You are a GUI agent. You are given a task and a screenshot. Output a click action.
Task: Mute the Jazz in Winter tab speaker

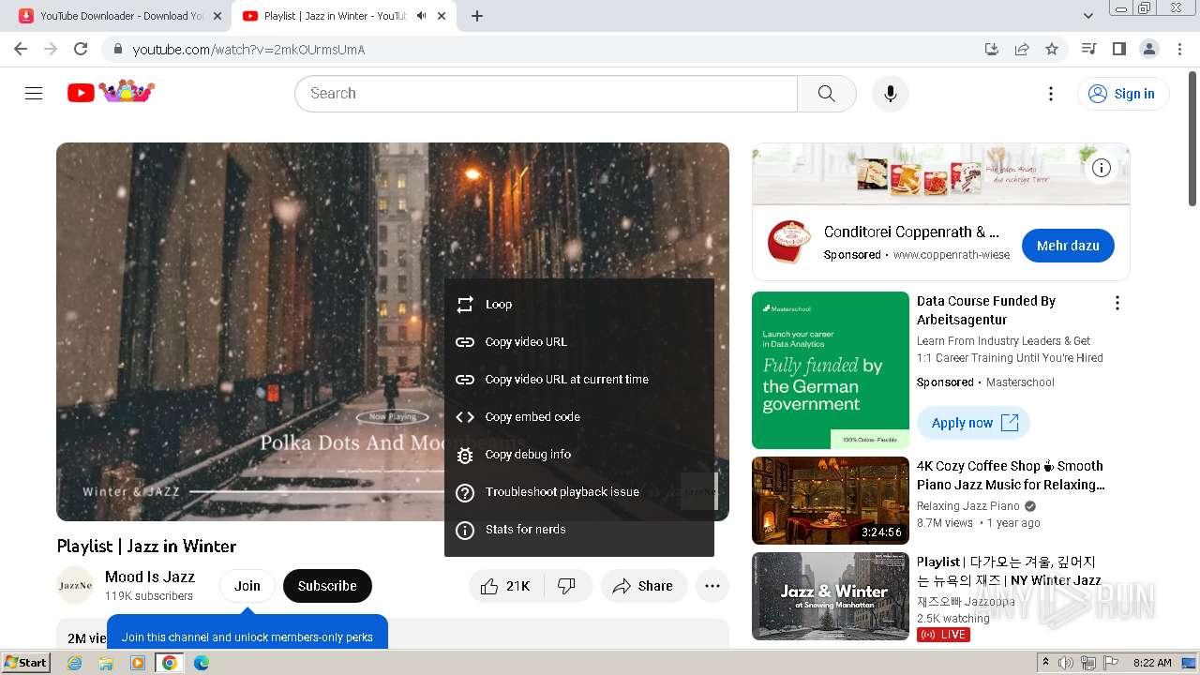(x=421, y=16)
